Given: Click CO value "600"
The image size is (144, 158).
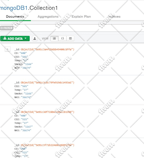Looking at the screenshot, I should point(23,53).
